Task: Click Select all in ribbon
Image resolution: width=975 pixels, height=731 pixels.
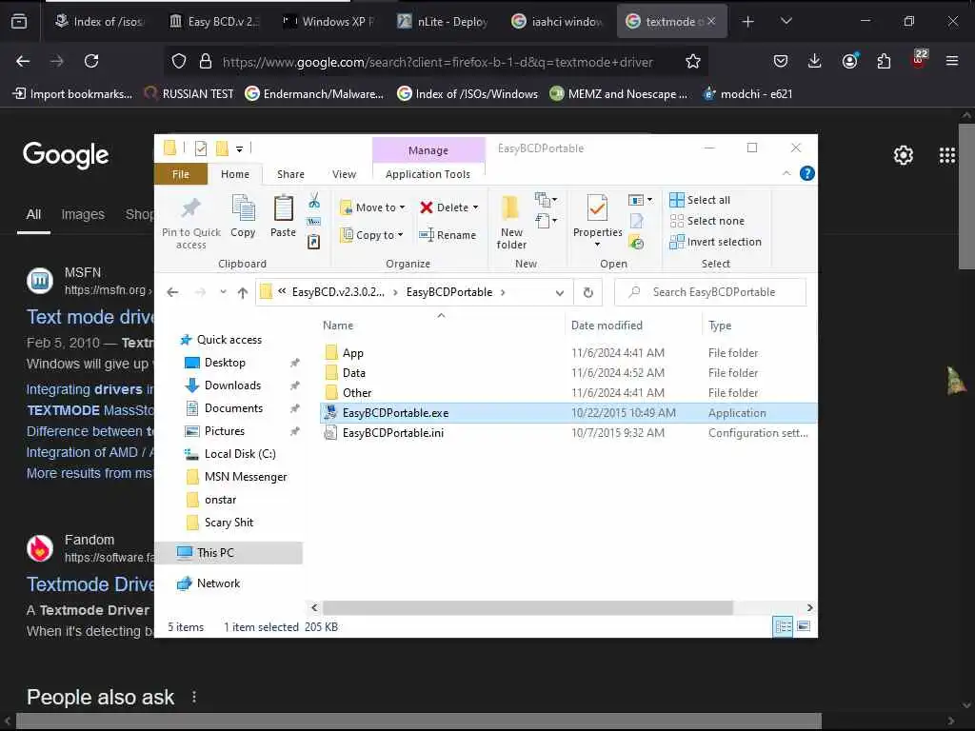Action: coord(700,200)
